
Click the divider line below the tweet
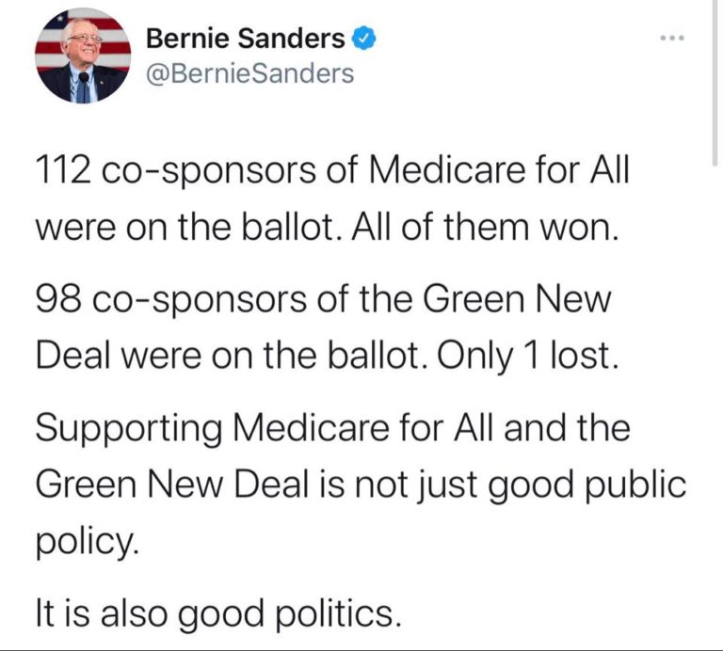(361, 649)
